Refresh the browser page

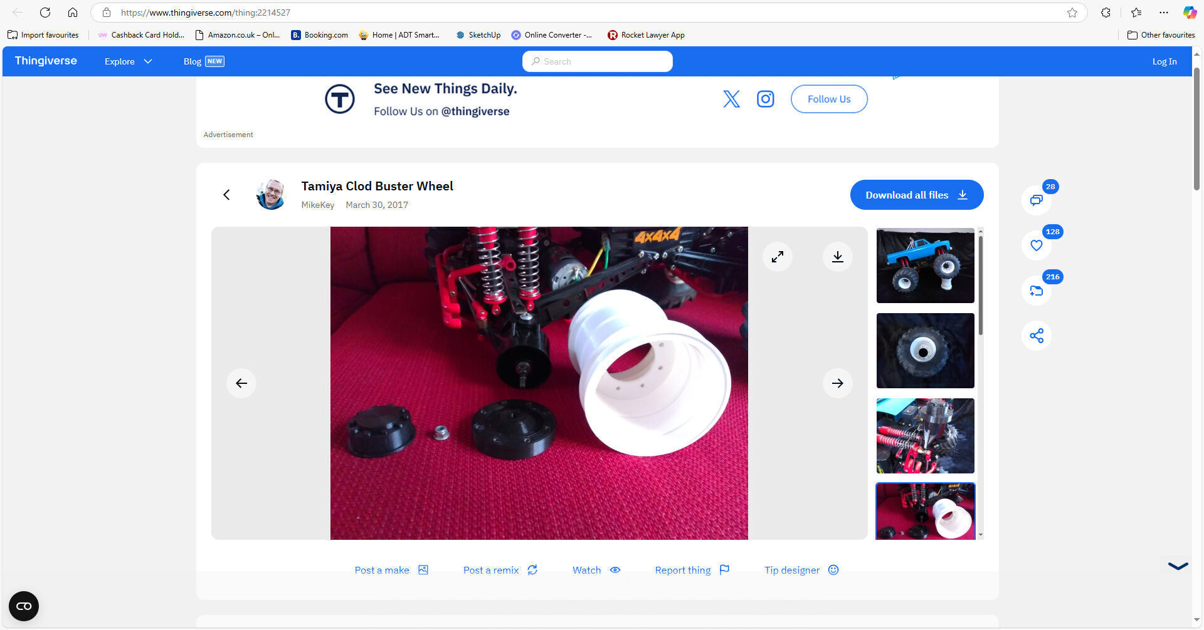(45, 13)
